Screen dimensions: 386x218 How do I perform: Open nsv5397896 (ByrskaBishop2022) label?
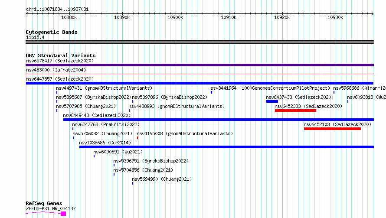click(170, 97)
